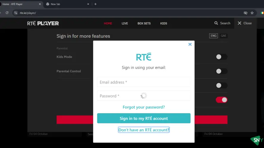The width and height of the screenshot is (264, 148).
Task: Click 'Sign in for more features' heading
Action: point(83,36)
